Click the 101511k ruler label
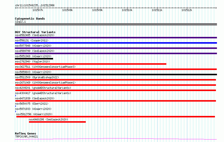224x142 pixels. point(157,10)
